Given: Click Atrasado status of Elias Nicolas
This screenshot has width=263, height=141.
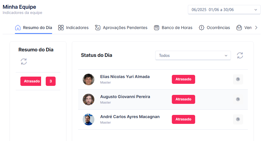Looking at the screenshot, I should point(183,79).
